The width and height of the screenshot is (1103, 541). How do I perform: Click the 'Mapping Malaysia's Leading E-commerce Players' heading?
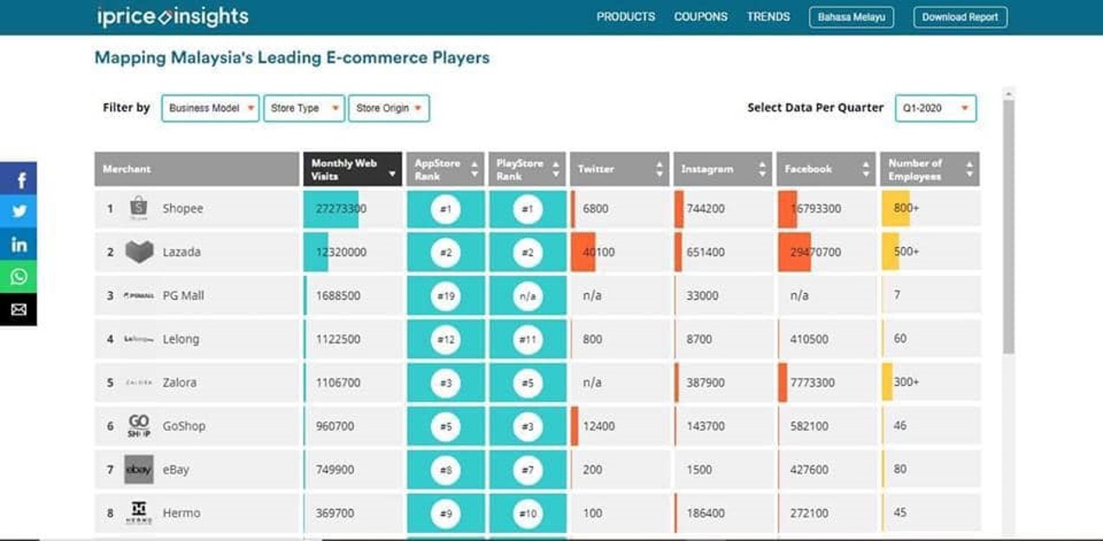(292, 58)
